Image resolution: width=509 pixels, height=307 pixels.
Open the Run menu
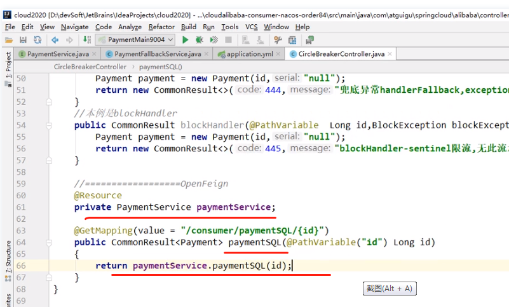[208, 27]
